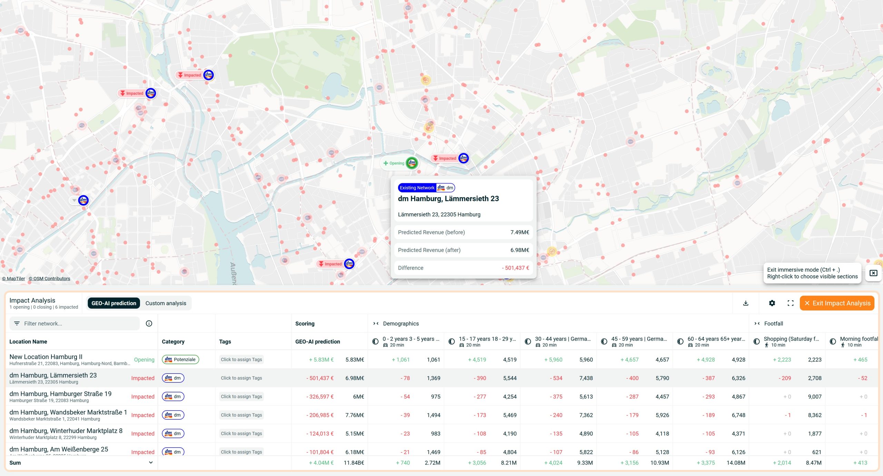The width and height of the screenshot is (883, 476).
Task: Click Potenziale category chip for New Location
Action: pyautogui.click(x=180, y=359)
